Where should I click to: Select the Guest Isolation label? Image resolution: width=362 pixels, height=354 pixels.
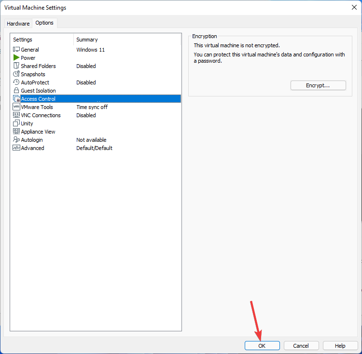click(x=38, y=91)
